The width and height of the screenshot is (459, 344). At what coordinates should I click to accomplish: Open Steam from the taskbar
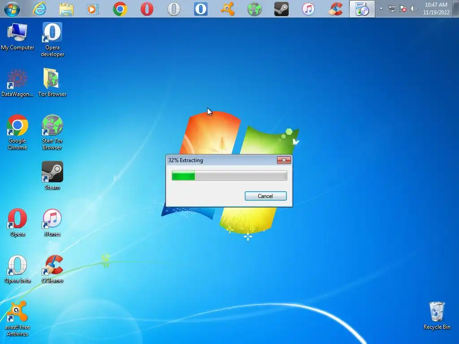point(281,9)
